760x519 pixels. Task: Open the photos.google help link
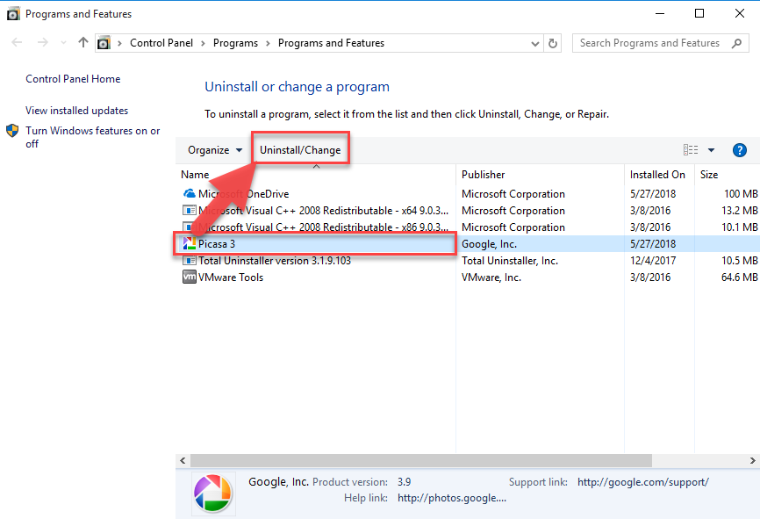(452, 498)
